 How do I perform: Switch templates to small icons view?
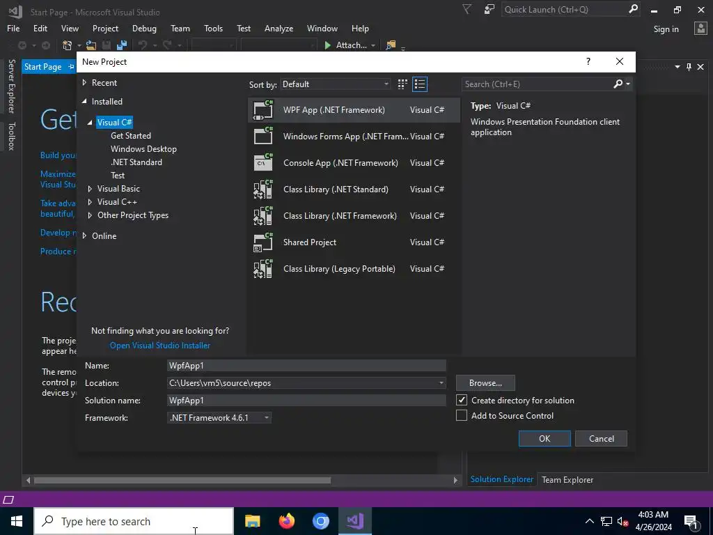coord(402,84)
